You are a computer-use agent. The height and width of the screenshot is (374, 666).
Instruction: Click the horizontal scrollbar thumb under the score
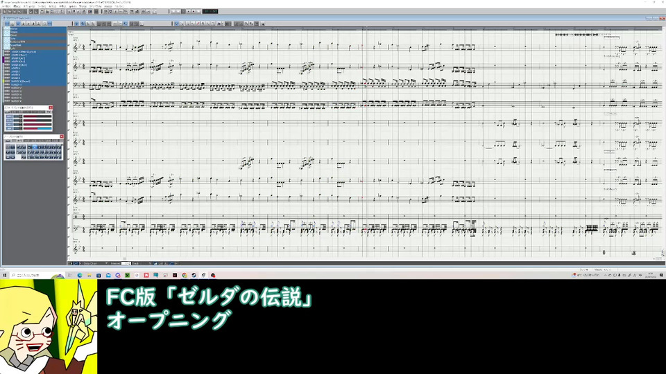(x=124, y=258)
